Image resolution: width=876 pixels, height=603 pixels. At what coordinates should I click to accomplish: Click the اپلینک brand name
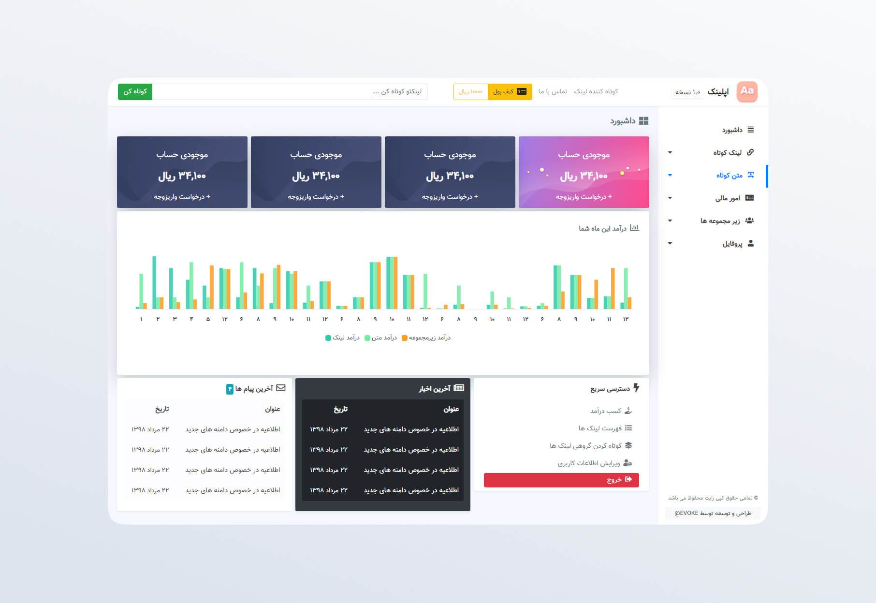pos(718,91)
